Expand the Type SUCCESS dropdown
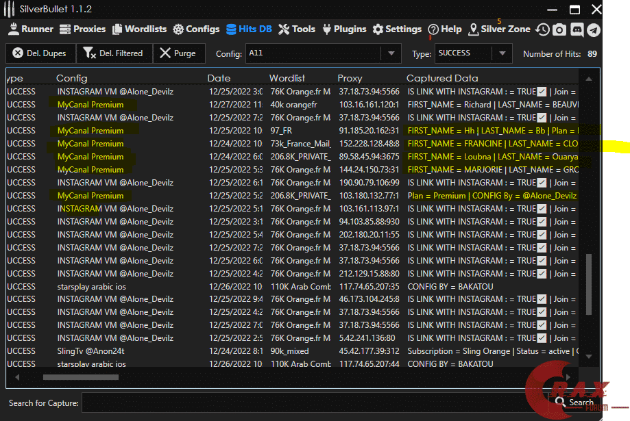This screenshot has height=421, width=630. (502, 53)
